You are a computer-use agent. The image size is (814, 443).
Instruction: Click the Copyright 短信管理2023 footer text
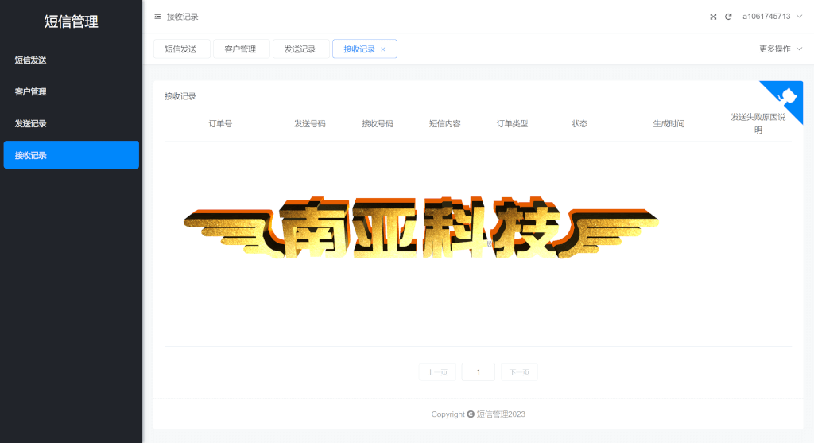pos(478,414)
